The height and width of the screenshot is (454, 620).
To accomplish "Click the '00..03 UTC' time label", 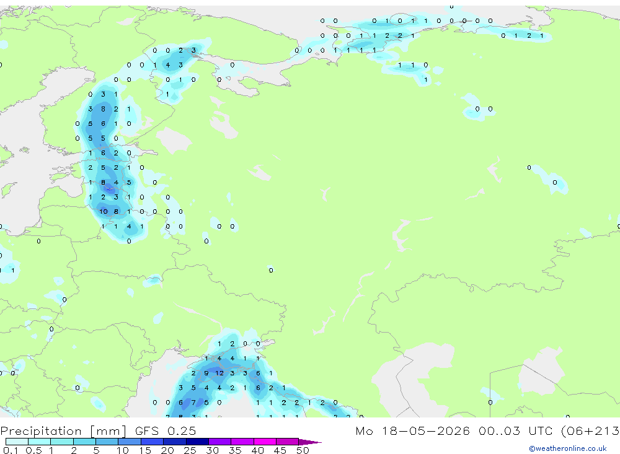I will (517, 430).
